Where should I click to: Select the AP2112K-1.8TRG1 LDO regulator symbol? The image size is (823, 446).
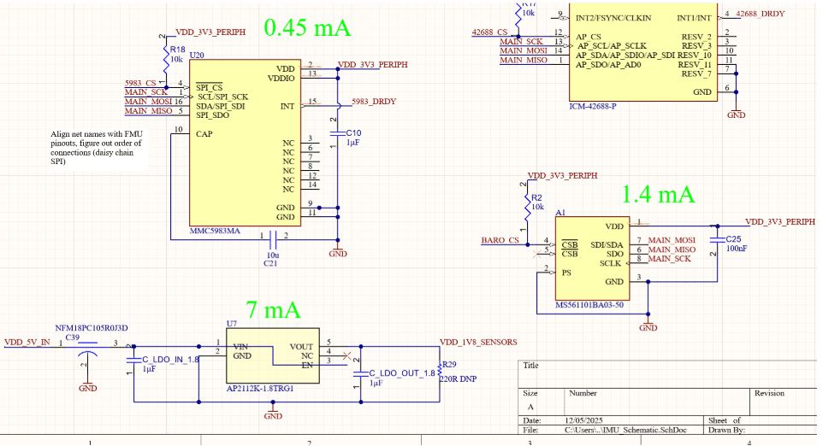(272, 355)
